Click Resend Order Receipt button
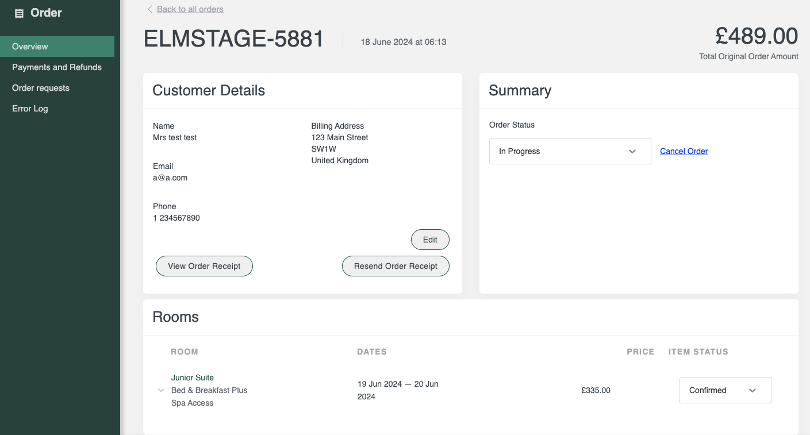The width and height of the screenshot is (810, 435). pos(396,266)
